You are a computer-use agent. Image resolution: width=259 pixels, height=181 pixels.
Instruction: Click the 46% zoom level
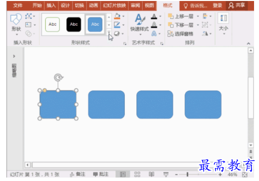232,175
